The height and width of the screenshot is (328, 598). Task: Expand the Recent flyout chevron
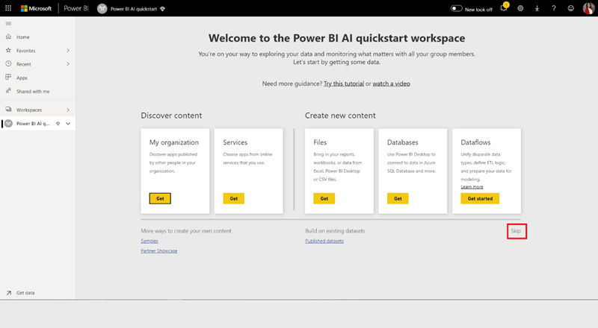68,64
